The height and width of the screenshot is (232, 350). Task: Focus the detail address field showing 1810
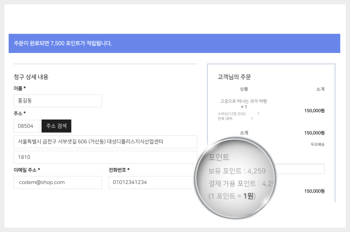tap(105, 157)
